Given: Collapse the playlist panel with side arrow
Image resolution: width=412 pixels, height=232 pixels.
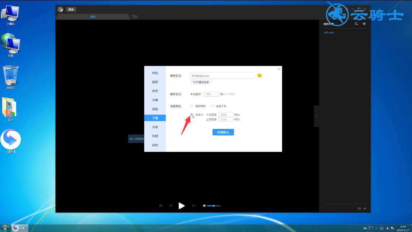Looking at the screenshot, I should [317, 116].
